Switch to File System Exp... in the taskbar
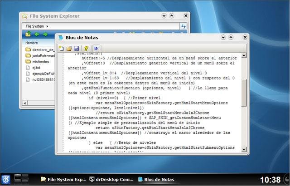Viewport: 290px width, 186px height. (x=63, y=179)
